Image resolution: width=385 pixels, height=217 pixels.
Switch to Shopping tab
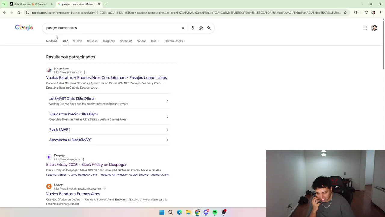point(126,41)
